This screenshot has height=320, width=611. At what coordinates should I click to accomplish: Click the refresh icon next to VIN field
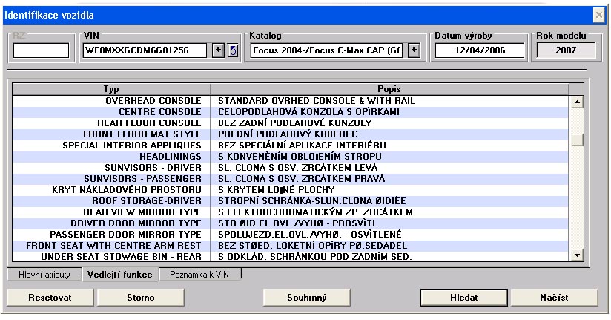click(233, 50)
